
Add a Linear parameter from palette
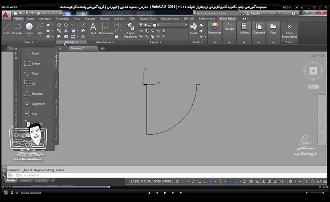pos(32,63)
